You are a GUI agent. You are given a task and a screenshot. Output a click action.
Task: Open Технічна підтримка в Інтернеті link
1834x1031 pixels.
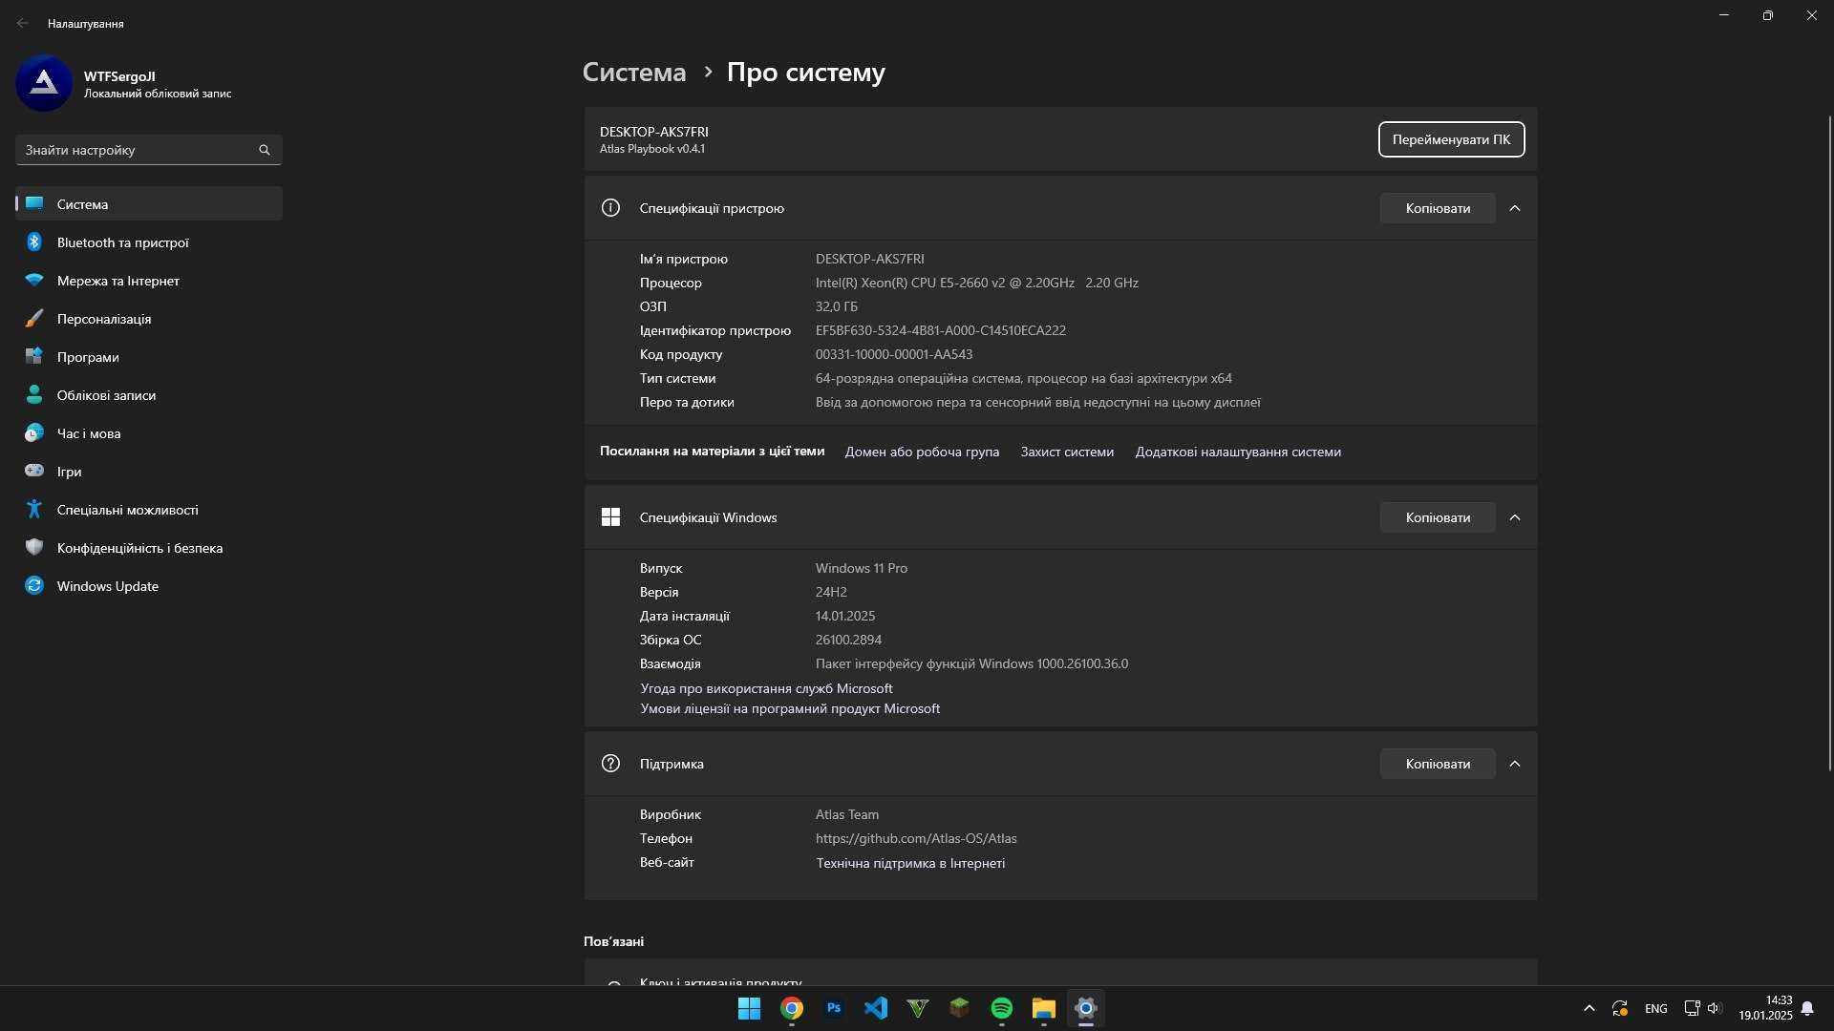pos(910,863)
